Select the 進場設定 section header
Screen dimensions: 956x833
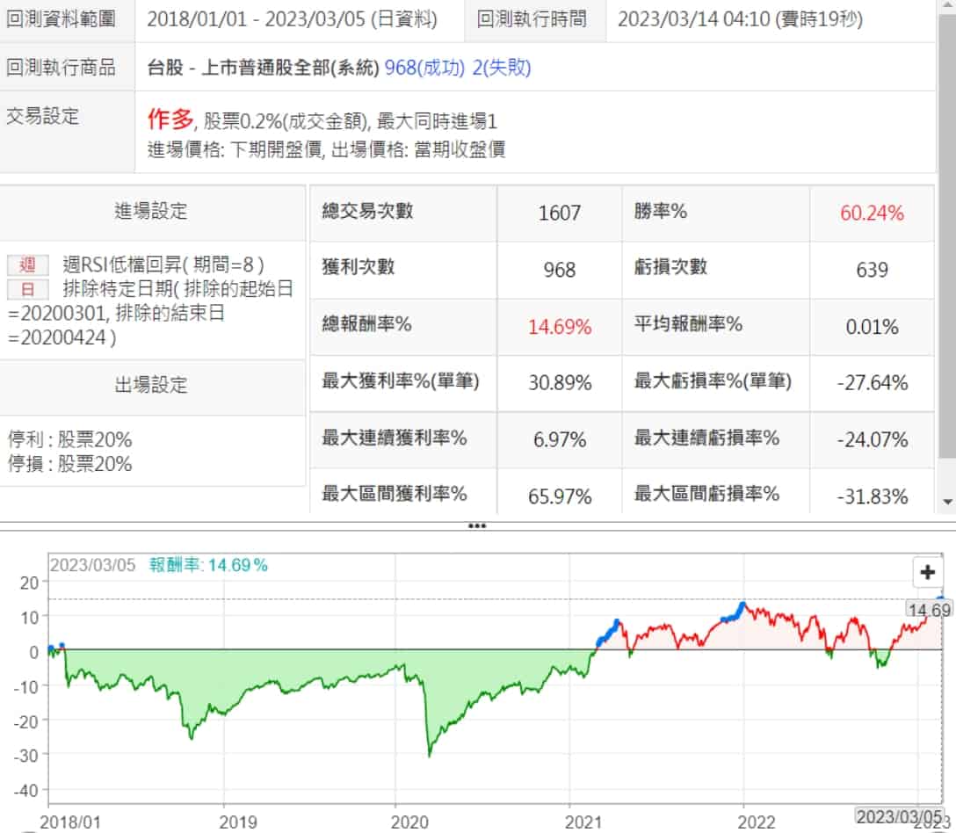pos(151,211)
